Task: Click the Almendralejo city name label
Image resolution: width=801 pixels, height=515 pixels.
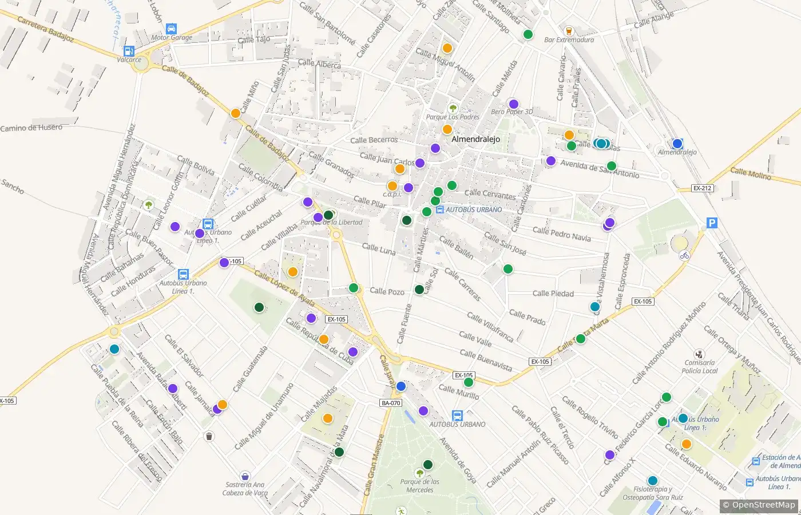Action: pyautogui.click(x=475, y=139)
